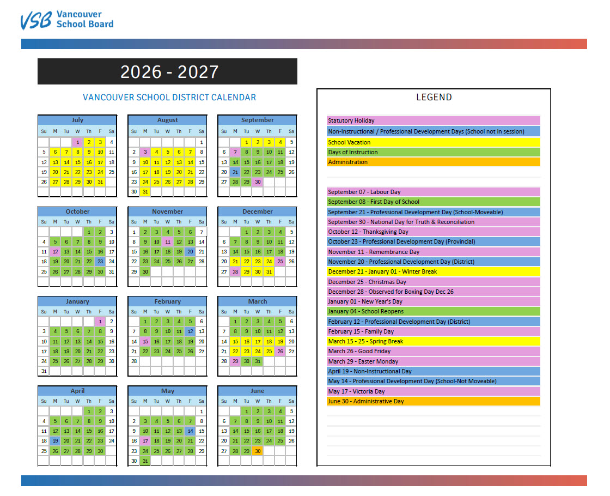Select September 08 First Day of School entry
The width and height of the screenshot is (610, 496).
[433, 202]
